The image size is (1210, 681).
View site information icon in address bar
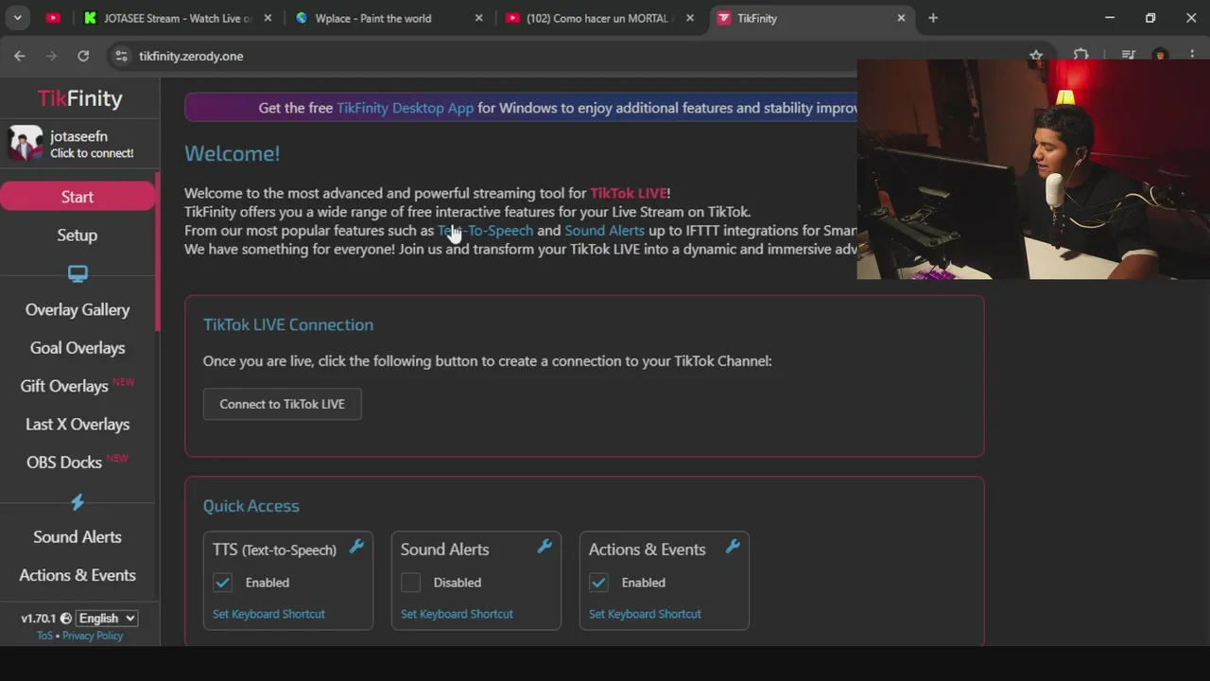click(121, 56)
